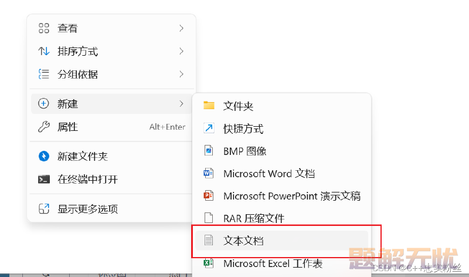Expand the 新建 submenu chevron
469x277 pixels.
pyautogui.click(x=181, y=104)
